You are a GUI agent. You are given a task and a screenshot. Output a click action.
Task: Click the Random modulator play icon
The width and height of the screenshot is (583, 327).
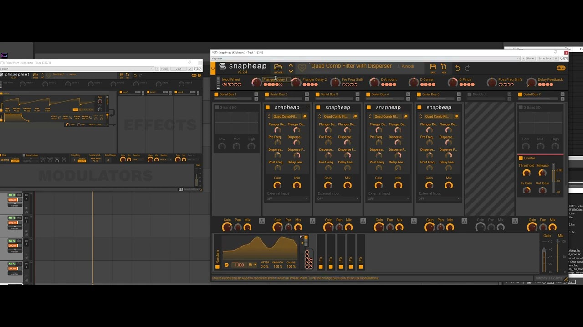[226, 265]
